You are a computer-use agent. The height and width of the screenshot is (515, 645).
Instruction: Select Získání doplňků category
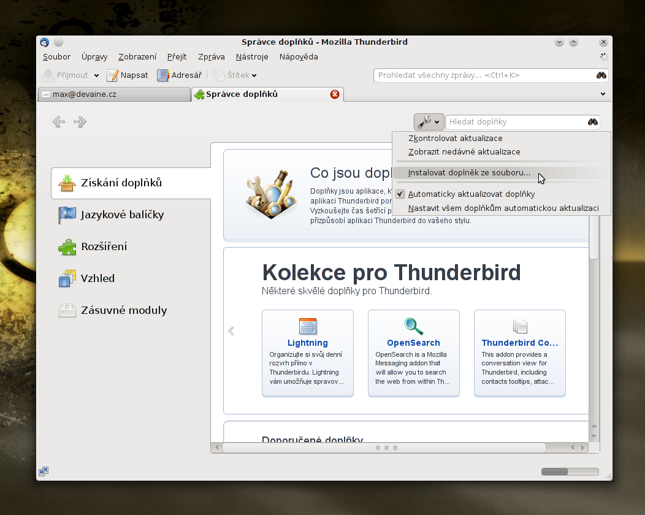(131, 183)
